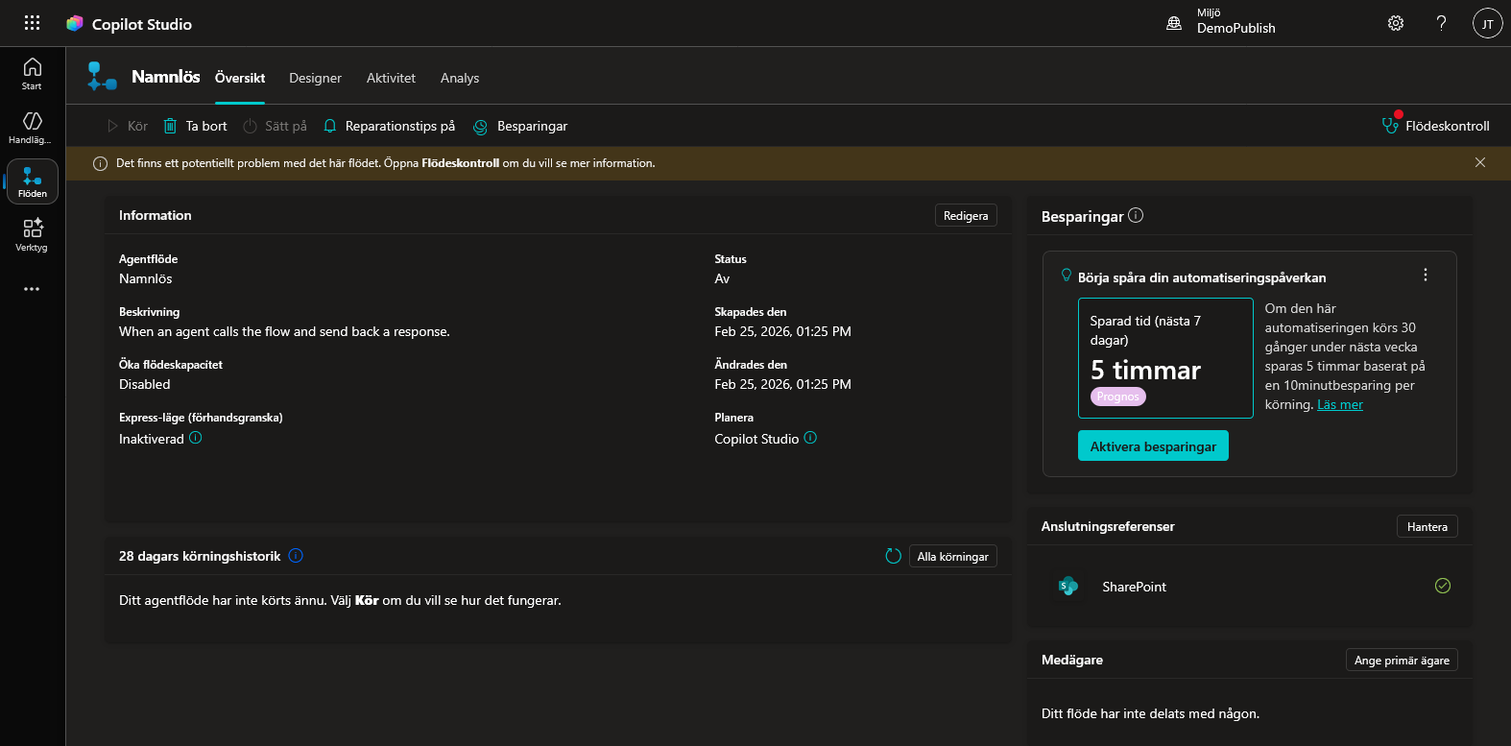Open Reparationstips på bell option
This screenshot has height=746, width=1511.
click(x=389, y=126)
